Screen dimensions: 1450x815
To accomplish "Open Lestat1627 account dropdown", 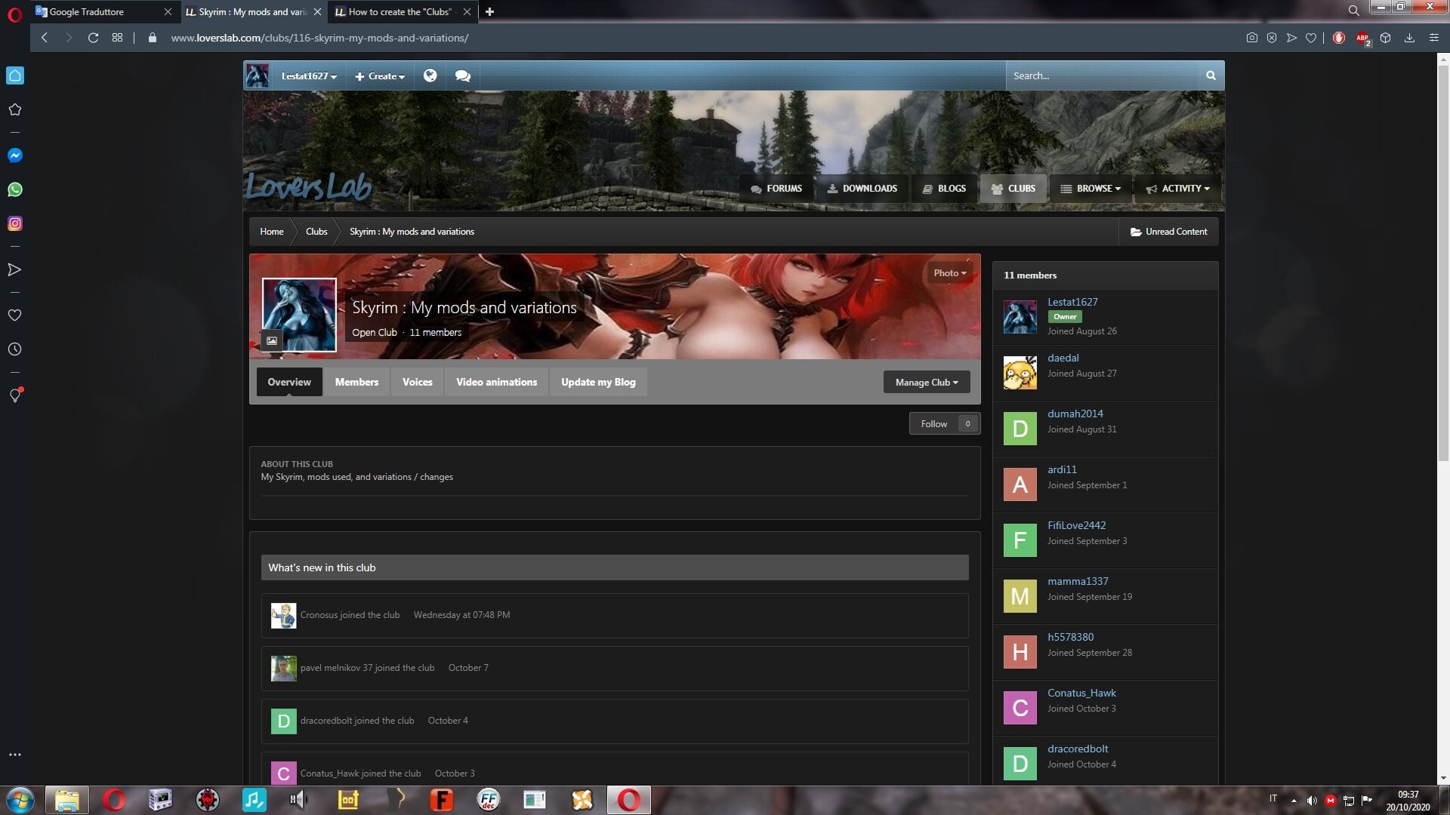I will (x=309, y=76).
